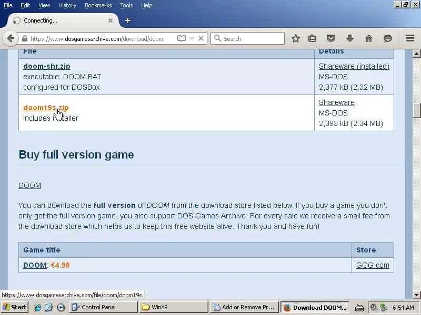The height and width of the screenshot is (315, 421).
Task: Click the Search box
Action: pos(247,38)
